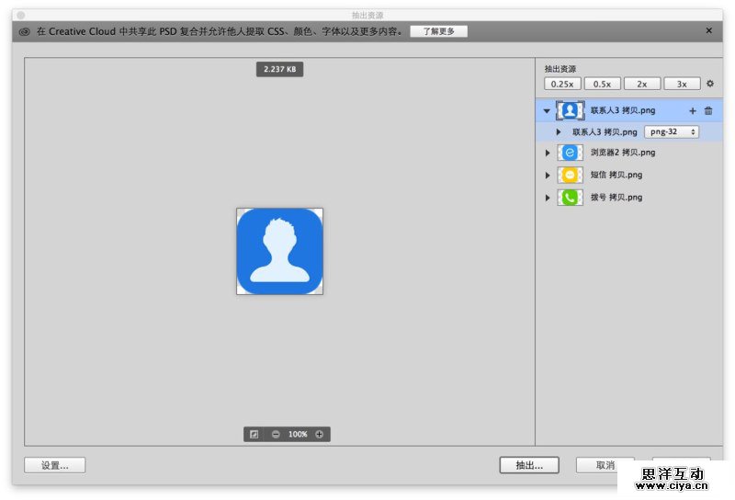Enable the 3x scale option
Image resolution: width=735 pixels, height=500 pixels.
[682, 84]
